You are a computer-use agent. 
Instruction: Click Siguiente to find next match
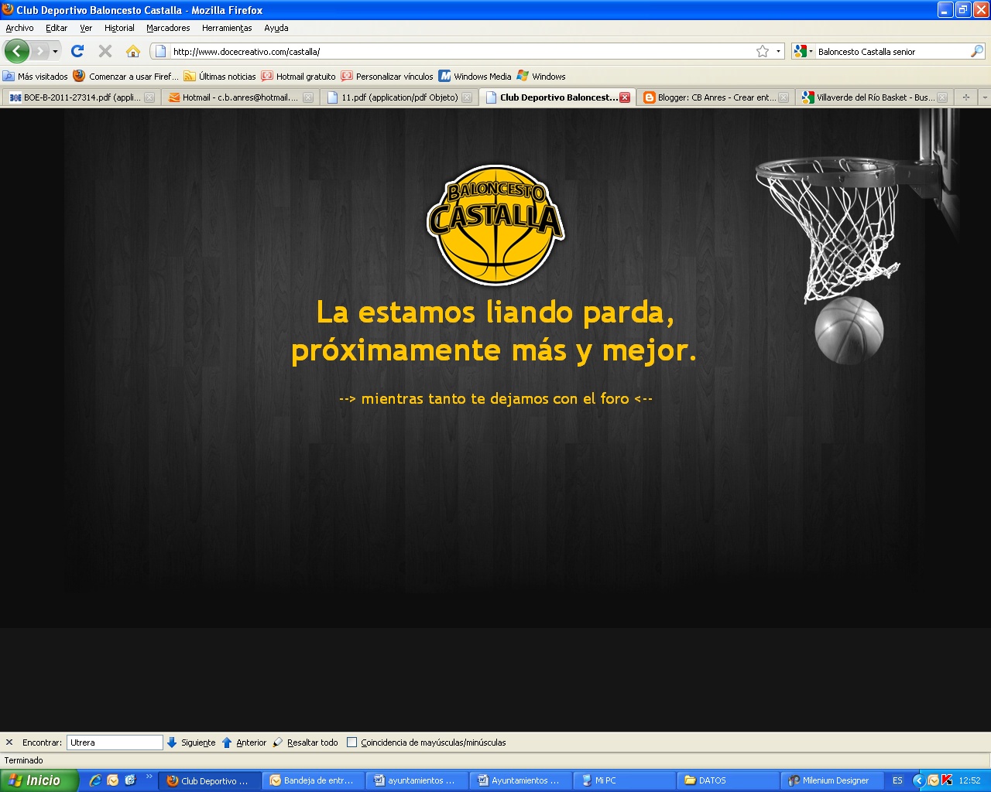coord(191,742)
